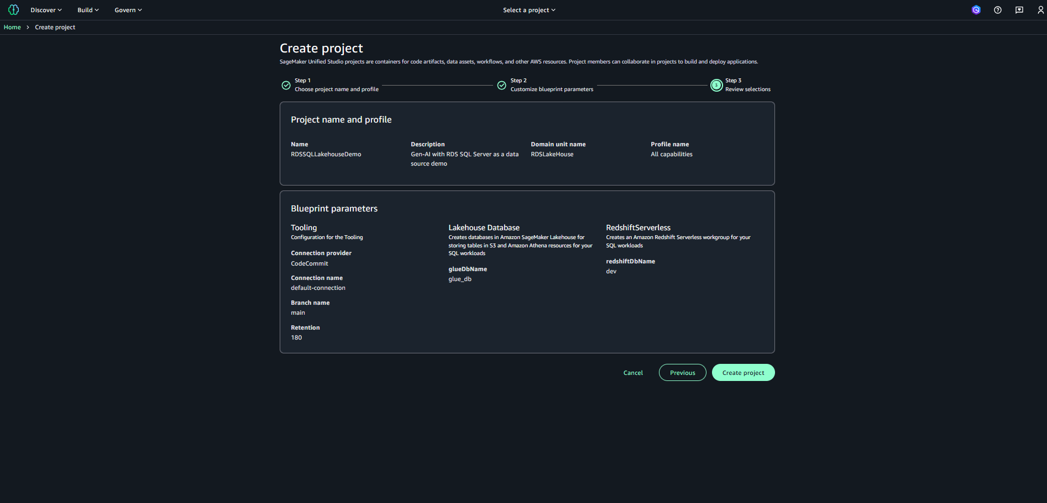
Task: Click redshiftDbName value dev
Action: 611,272
